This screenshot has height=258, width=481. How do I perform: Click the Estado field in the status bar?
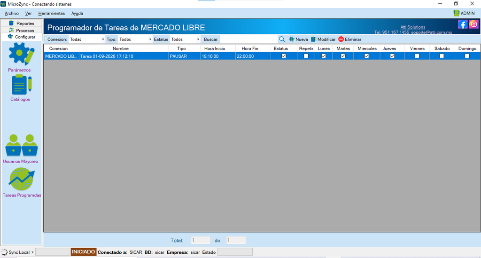235,252
